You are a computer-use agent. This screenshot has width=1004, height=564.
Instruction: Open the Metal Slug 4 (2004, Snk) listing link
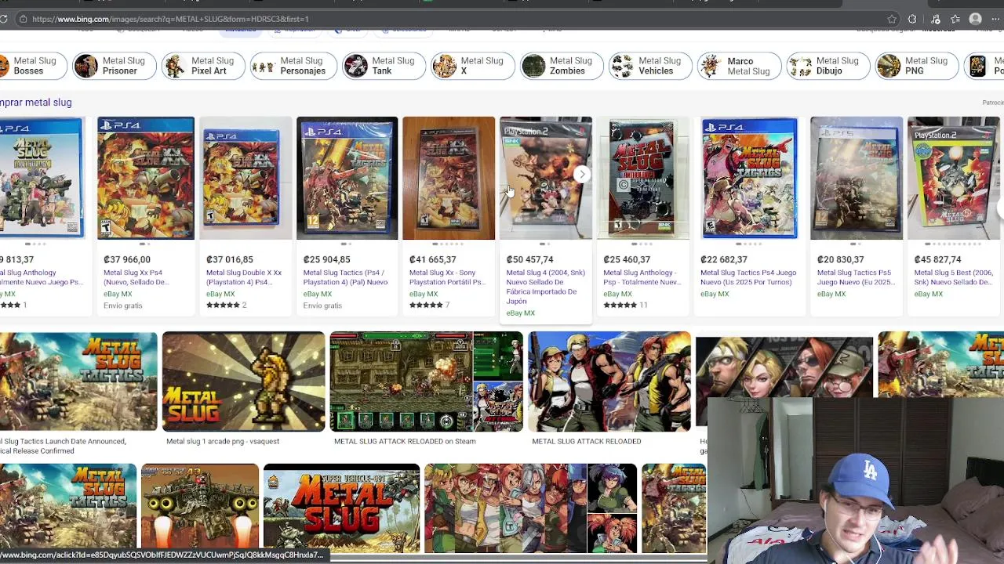pyautogui.click(x=545, y=287)
